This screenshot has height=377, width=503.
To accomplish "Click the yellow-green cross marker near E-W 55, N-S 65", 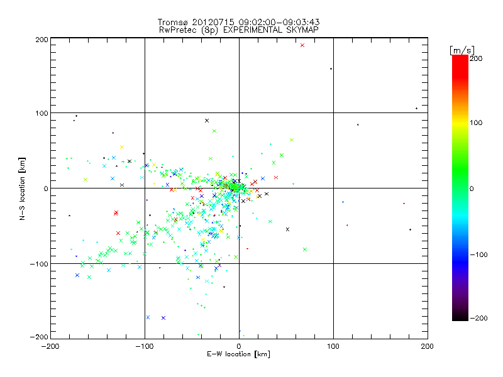I will pos(292,139).
